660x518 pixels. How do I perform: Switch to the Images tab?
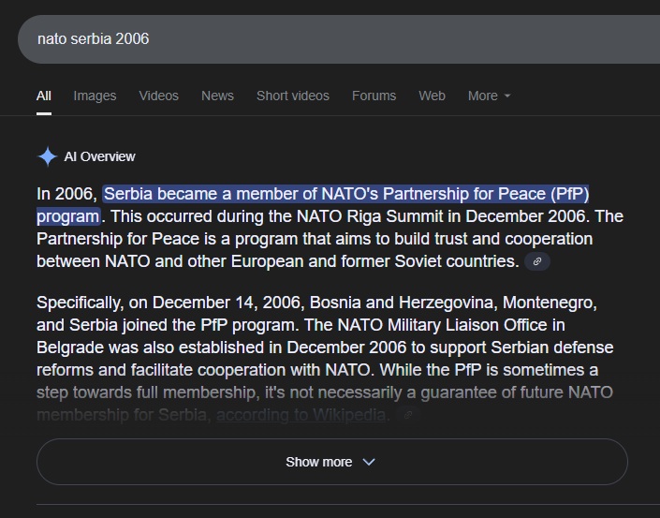click(x=95, y=96)
